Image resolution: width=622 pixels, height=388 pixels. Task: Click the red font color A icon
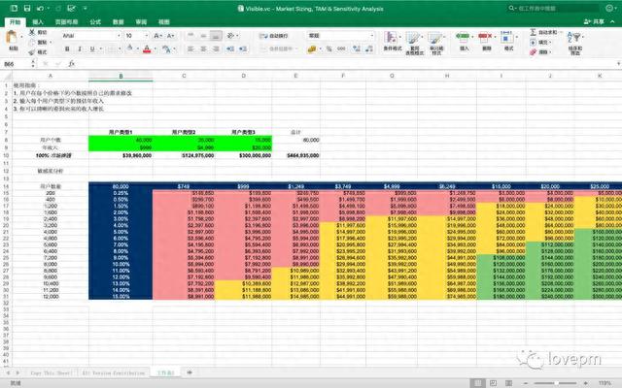tap(147, 49)
